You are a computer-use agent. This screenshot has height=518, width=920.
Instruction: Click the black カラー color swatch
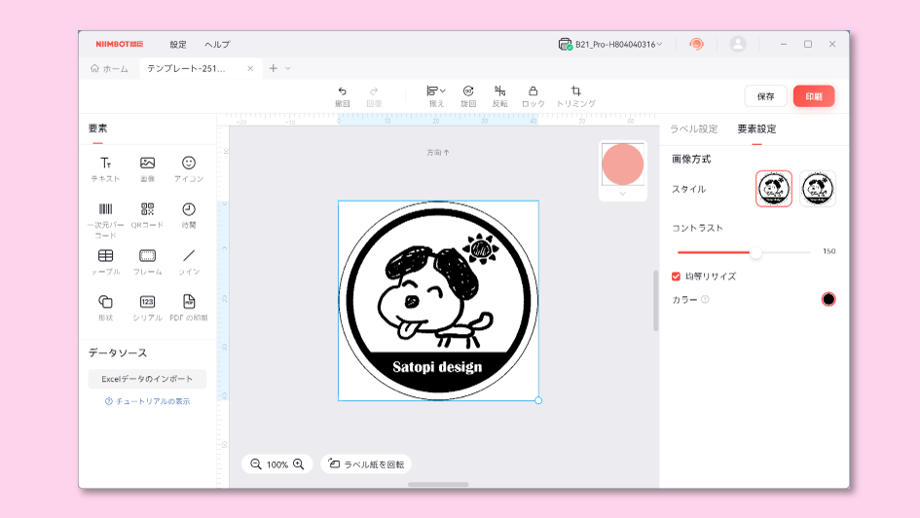(x=828, y=299)
